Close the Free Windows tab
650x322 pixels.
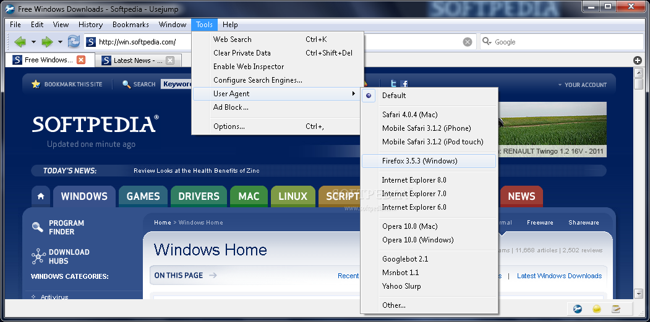click(x=81, y=60)
